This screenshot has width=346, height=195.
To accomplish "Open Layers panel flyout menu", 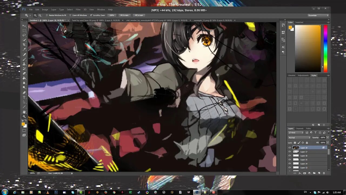I will [328, 128].
